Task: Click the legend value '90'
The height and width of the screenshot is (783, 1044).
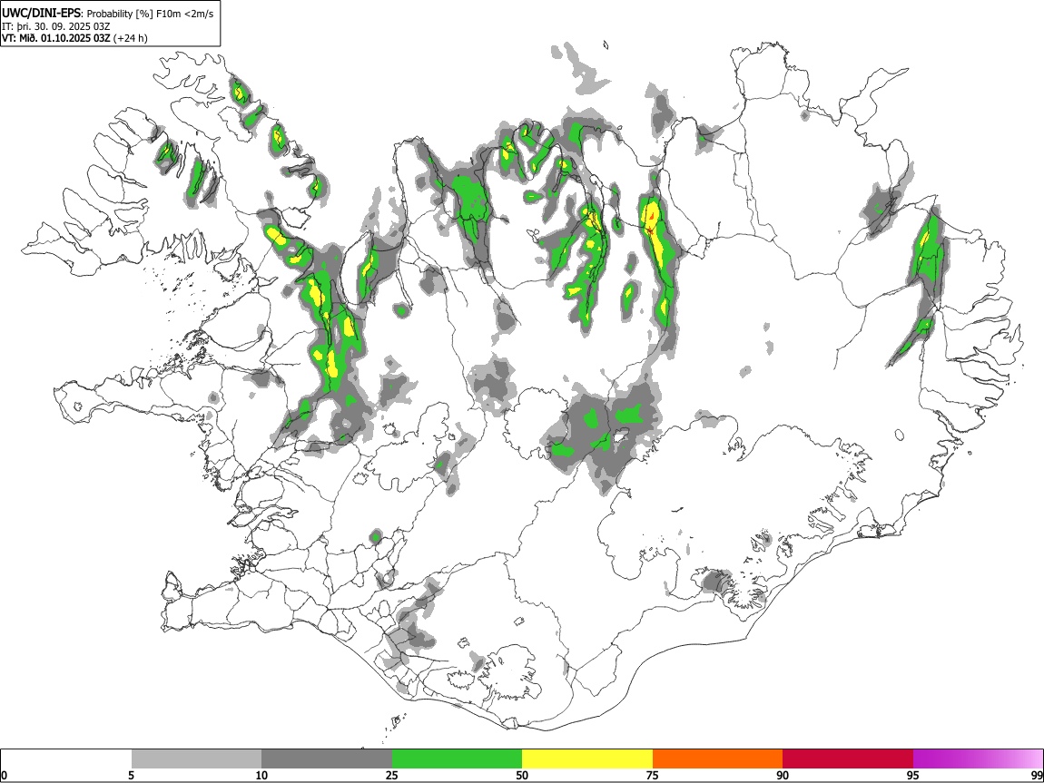Action: (783, 775)
